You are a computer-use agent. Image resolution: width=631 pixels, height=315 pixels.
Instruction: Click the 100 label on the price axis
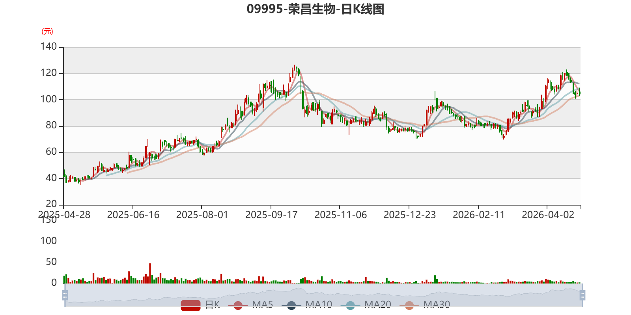(49, 99)
